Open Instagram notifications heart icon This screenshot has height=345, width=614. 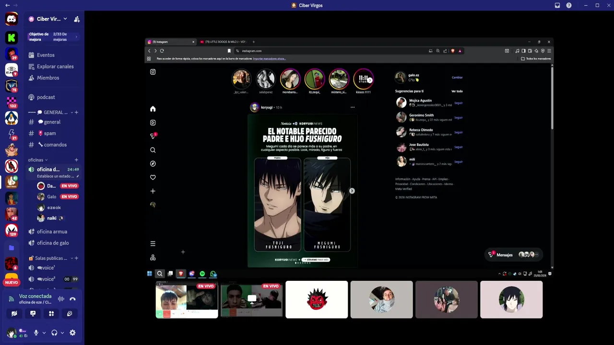153,177
